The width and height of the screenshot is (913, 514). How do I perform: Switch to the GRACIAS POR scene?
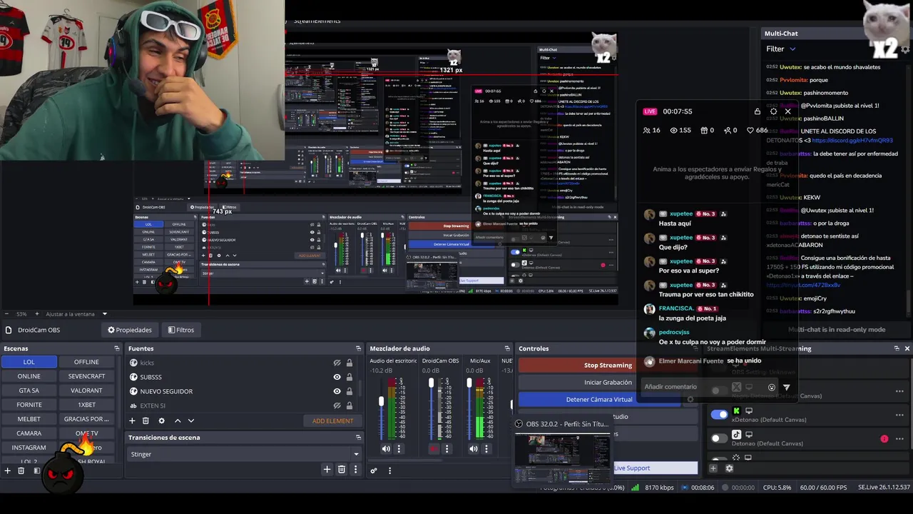[x=86, y=419]
